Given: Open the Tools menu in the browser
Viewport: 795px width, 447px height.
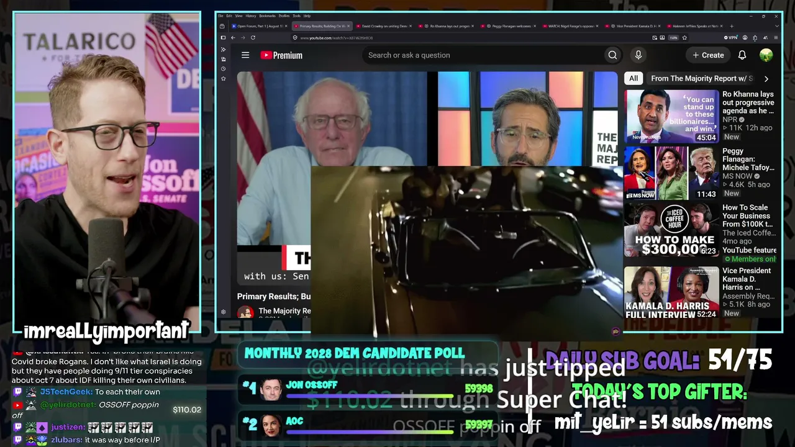Looking at the screenshot, I should [297, 16].
